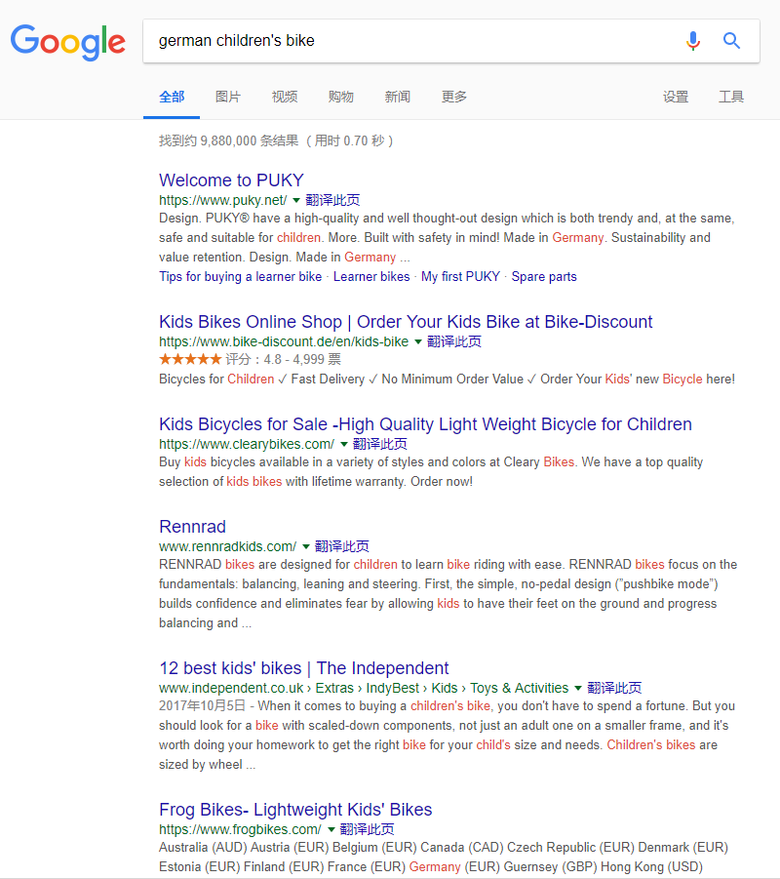This screenshot has width=780, height=879.
Task: Open the Kids Bicycles for Sale Cleary result
Action: point(425,424)
